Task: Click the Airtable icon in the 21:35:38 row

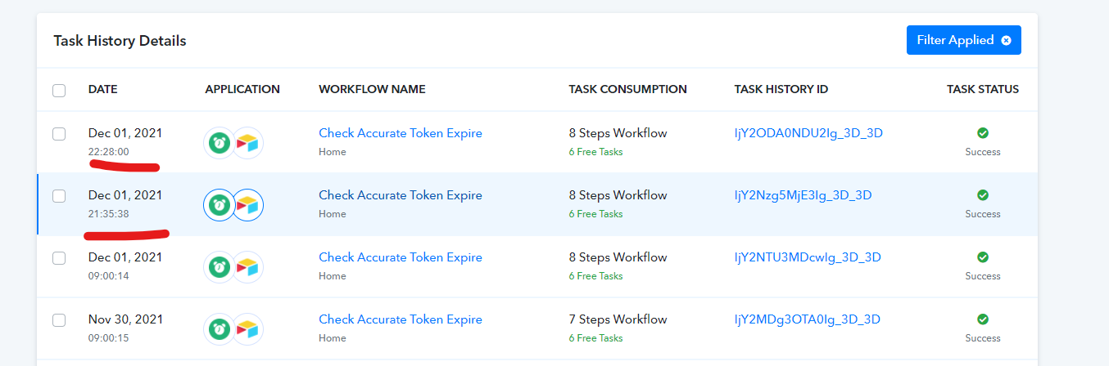Action: pyautogui.click(x=247, y=204)
